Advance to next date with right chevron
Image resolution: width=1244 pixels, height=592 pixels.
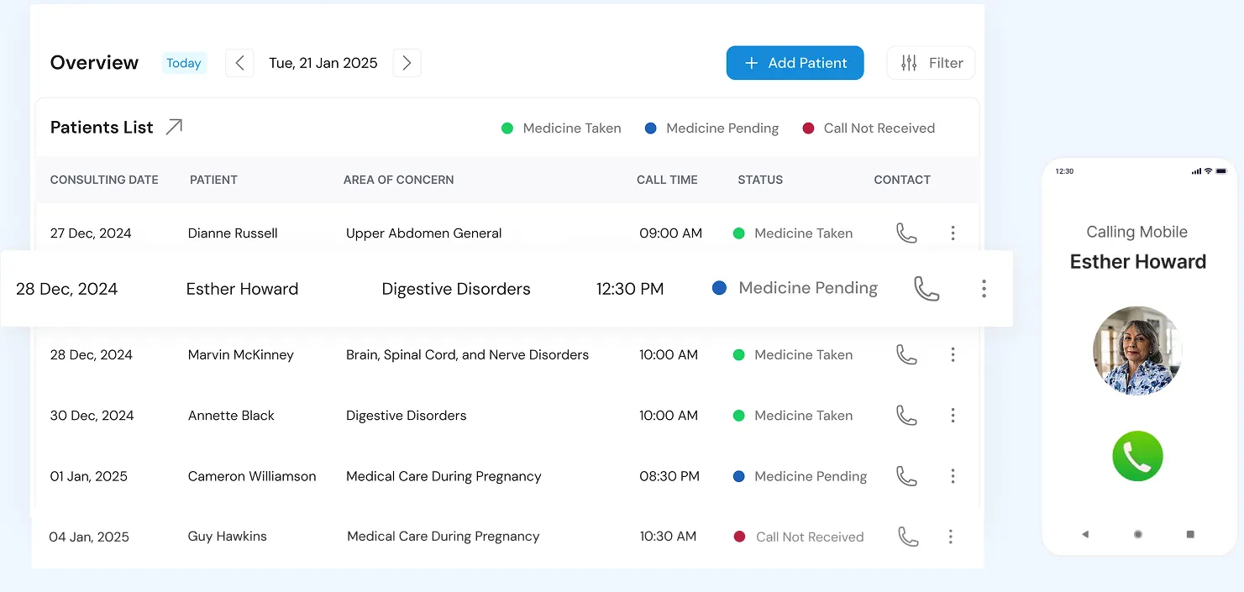(x=407, y=62)
